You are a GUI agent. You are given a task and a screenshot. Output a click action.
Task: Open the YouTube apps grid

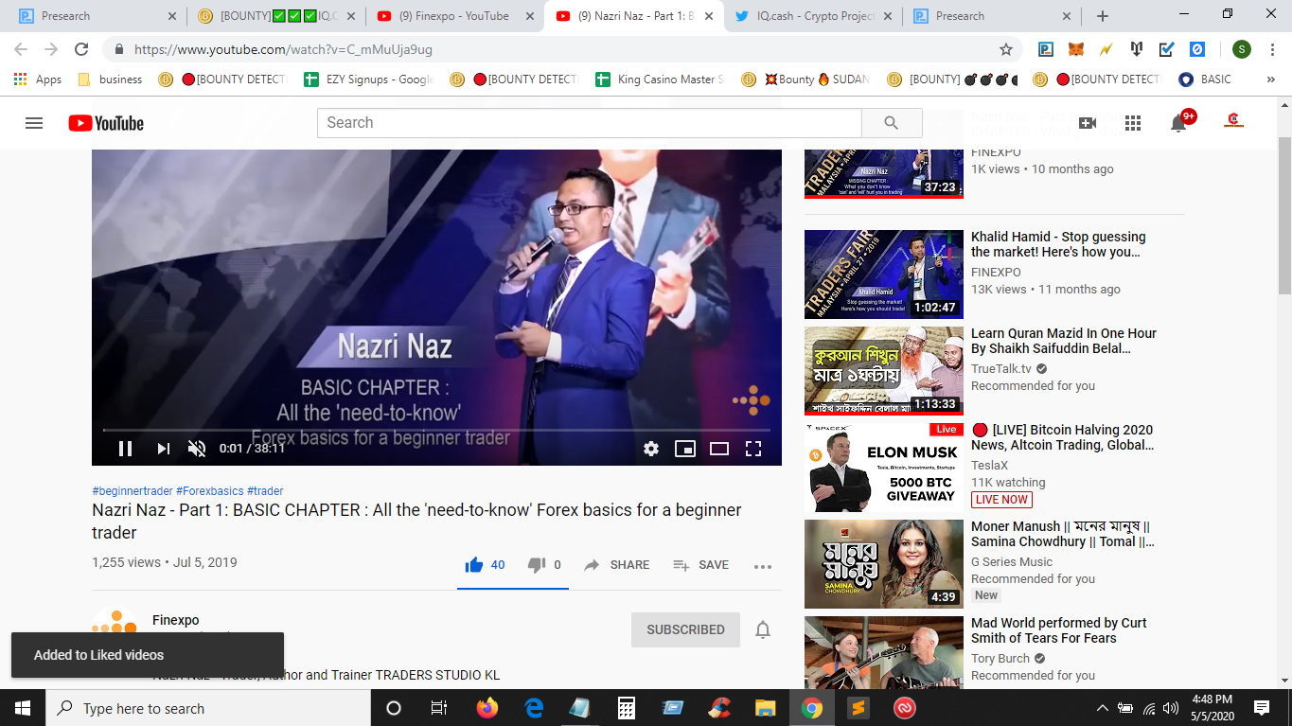(1133, 123)
